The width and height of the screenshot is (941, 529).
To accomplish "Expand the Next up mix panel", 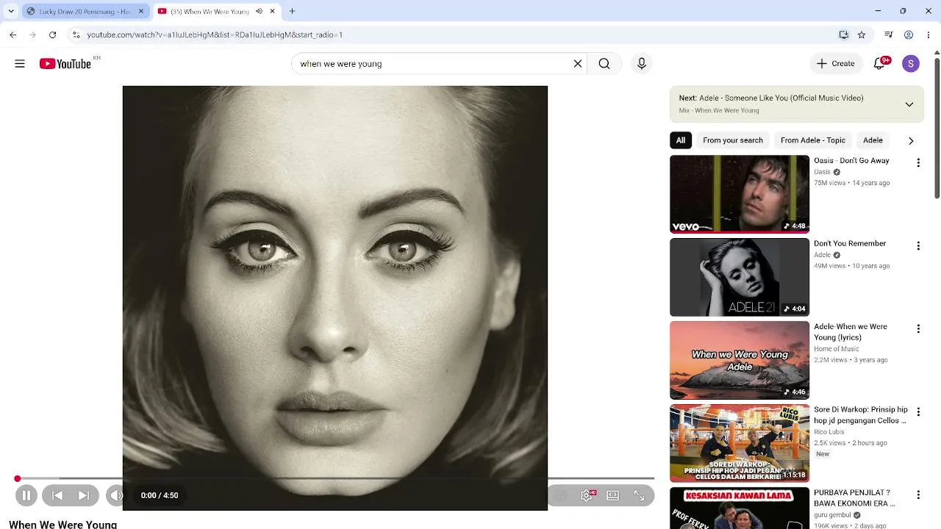I will pos(909,104).
